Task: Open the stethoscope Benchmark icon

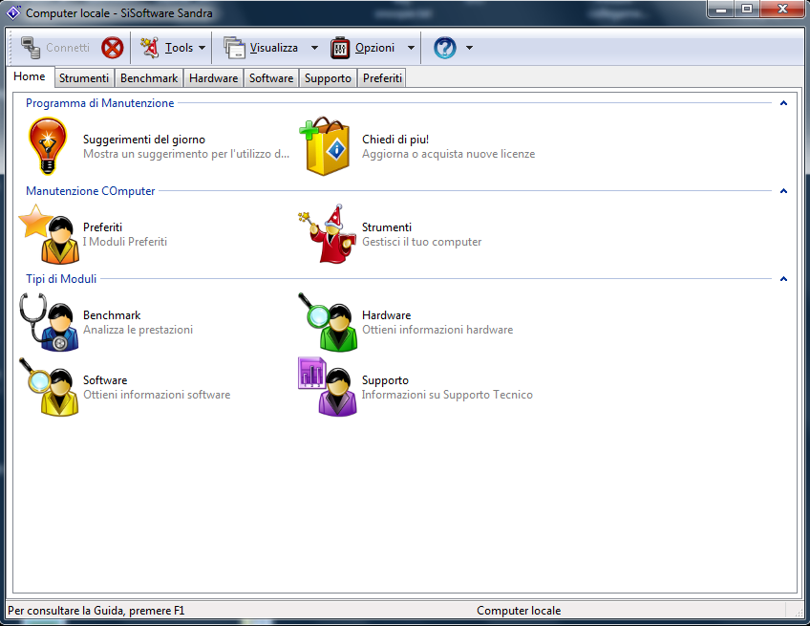Action: [x=49, y=322]
